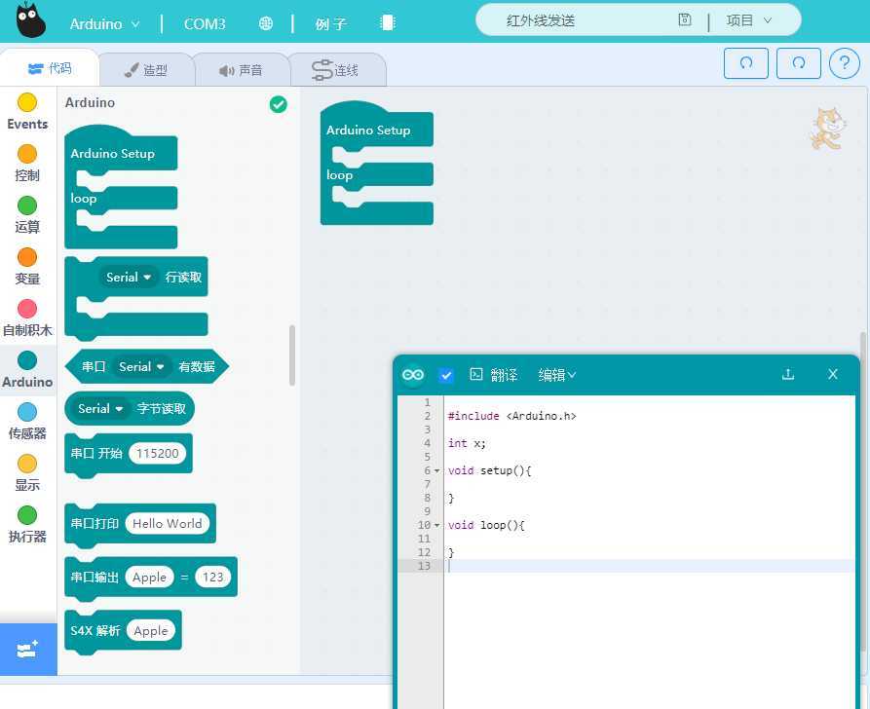The width and height of the screenshot is (870, 709).
Task: Close the code editor panel
Action: click(832, 375)
